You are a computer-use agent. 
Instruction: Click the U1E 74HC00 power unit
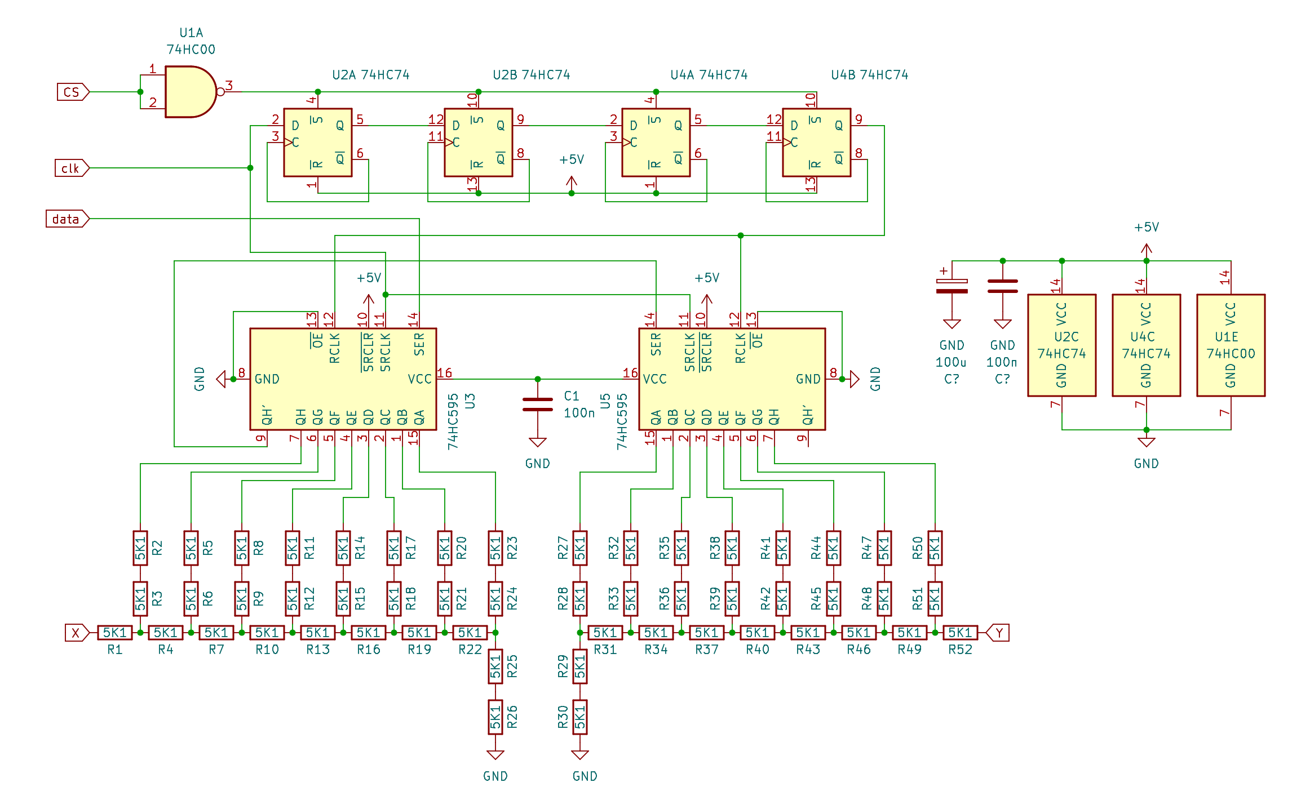tap(1231, 345)
